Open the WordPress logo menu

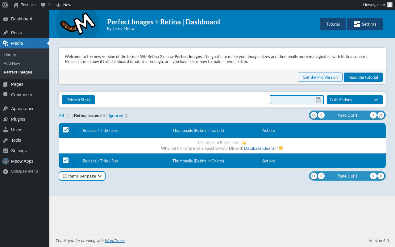(x=5, y=5)
